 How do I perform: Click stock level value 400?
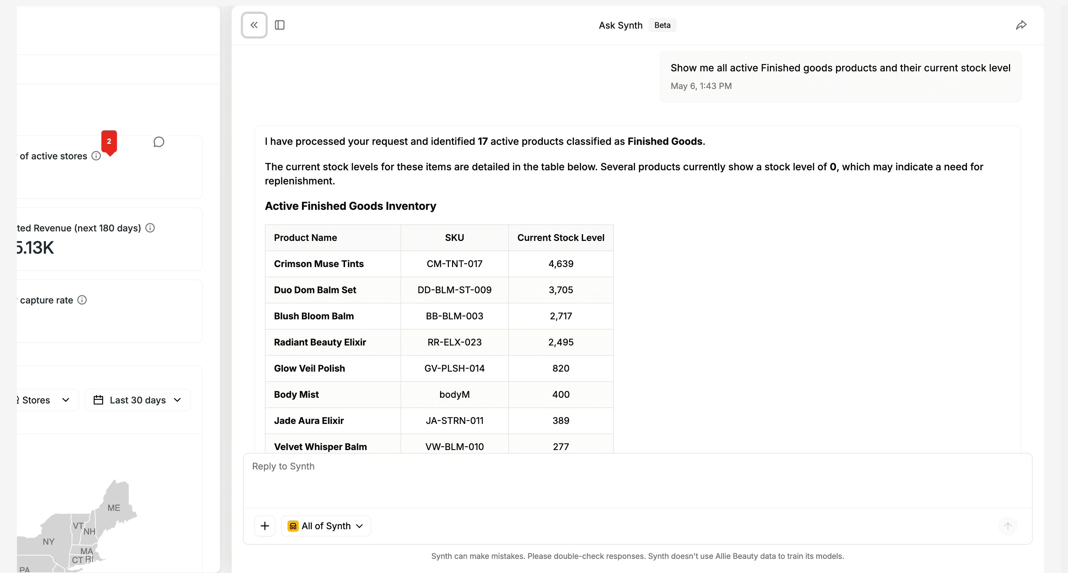pyautogui.click(x=560, y=395)
